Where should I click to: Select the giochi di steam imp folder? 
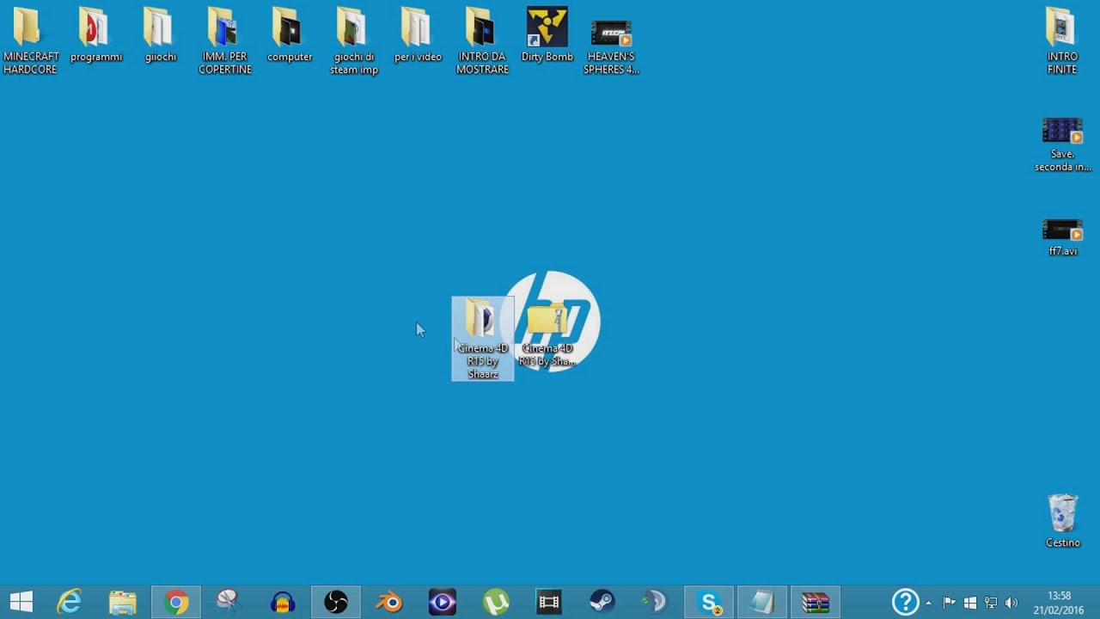(353, 41)
